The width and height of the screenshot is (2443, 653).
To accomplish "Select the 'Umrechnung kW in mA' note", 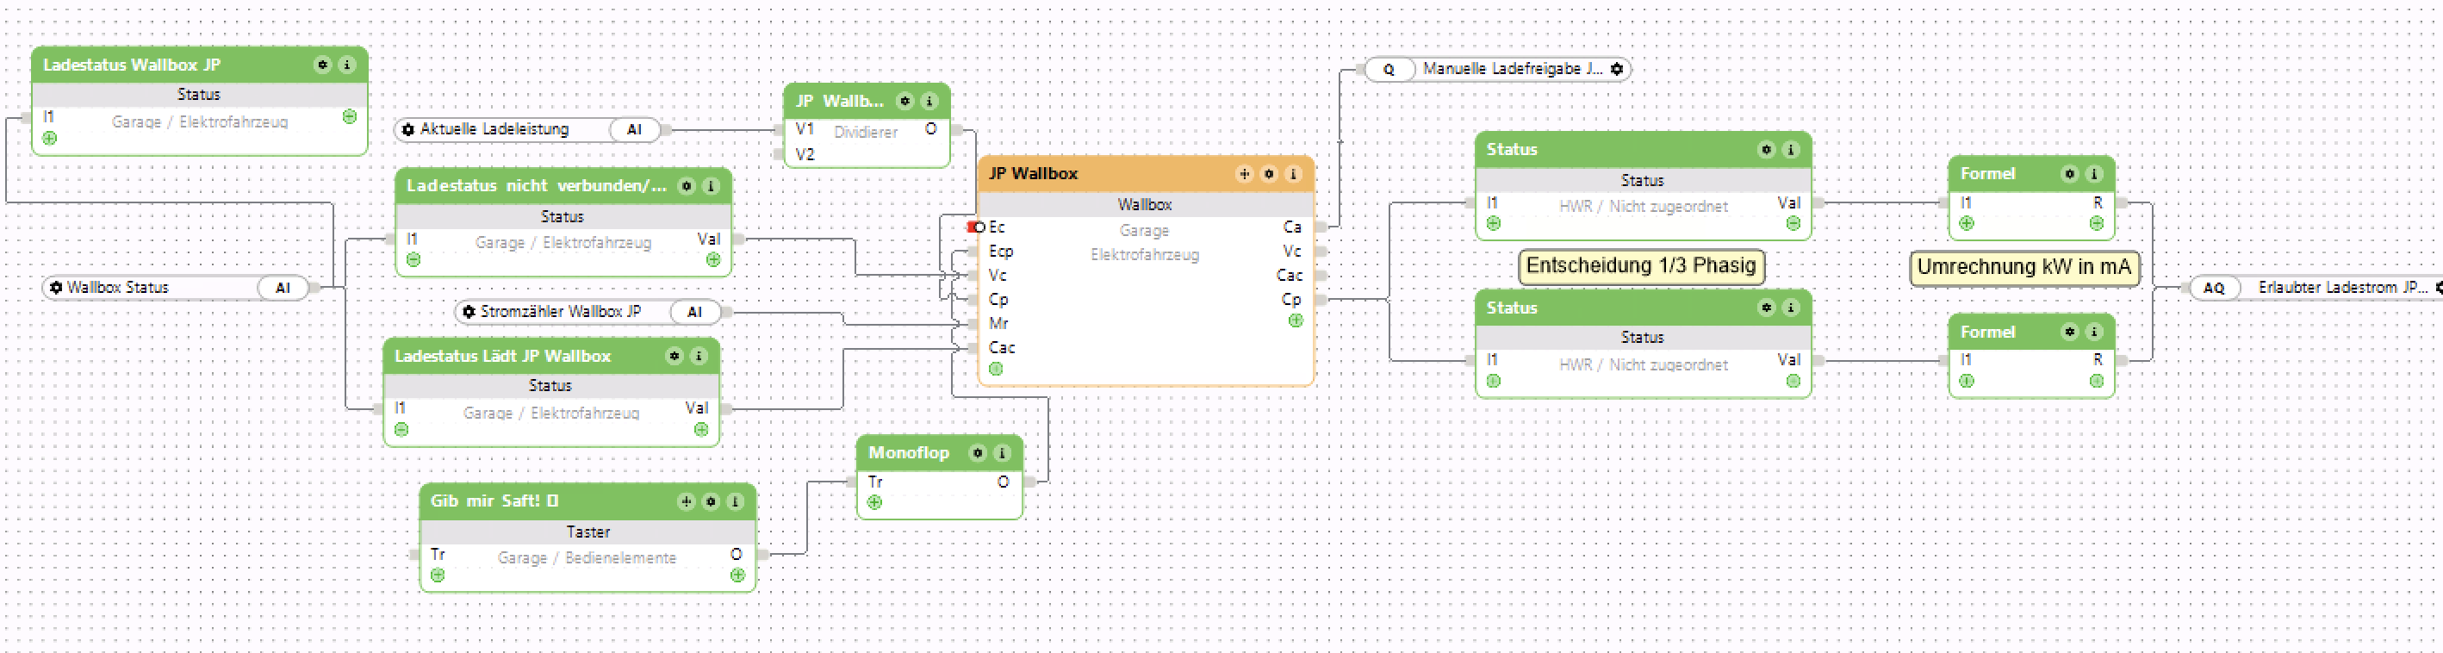I will pyautogui.click(x=2023, y=267).
